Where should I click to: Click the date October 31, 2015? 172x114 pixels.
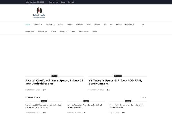coord(74,113)
